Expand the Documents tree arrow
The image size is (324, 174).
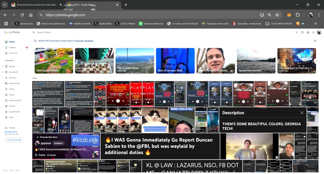(x=3, y=72)
